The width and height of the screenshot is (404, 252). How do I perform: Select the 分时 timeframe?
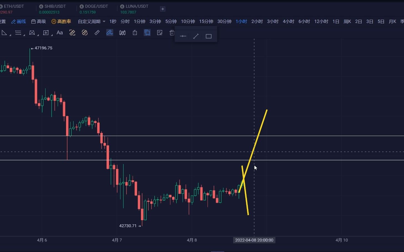click(125, 21)
